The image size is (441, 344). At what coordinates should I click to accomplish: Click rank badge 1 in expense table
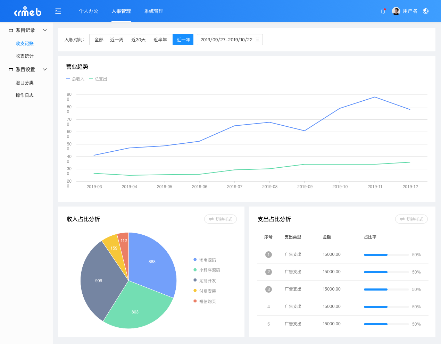pyautogui.click(x=268, y=255)
